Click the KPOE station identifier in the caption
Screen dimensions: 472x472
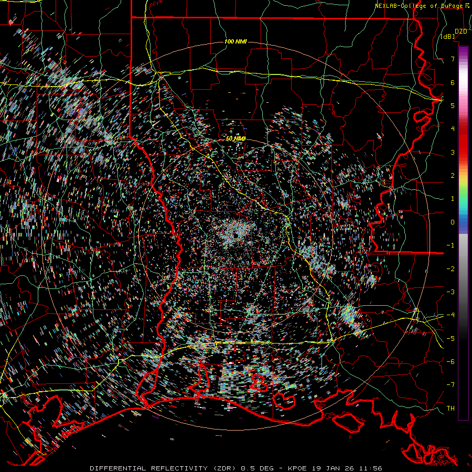[297, 468]
